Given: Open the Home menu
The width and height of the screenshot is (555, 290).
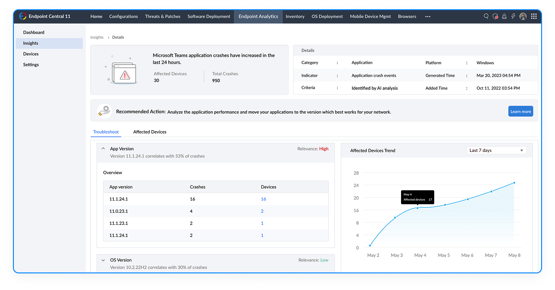Looking at the screenshot, I should (x=97, y=17).
